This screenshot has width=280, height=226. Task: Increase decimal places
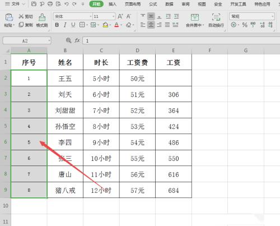(x=262, y=25)
